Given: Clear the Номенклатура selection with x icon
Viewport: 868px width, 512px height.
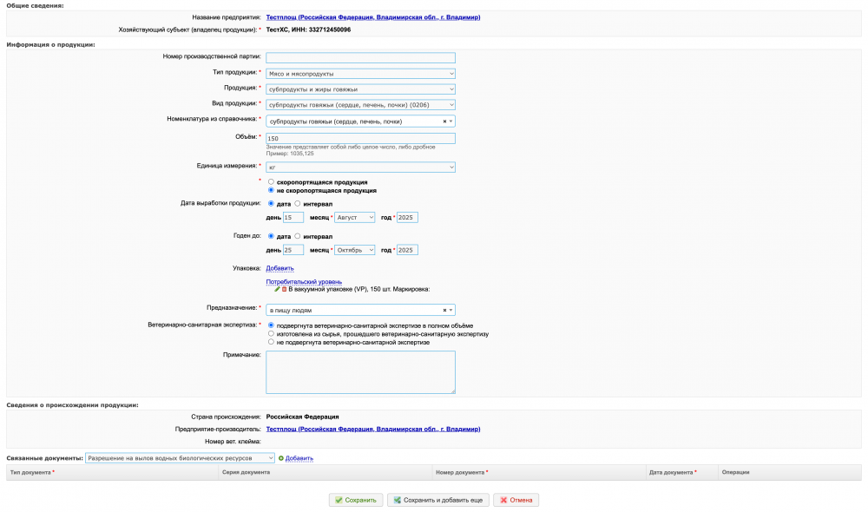Looking at the screenshot, I should [444, 121].
